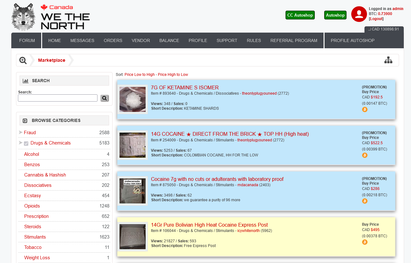Open the admin username link
The width and height of the screenshot is (411, 263).
[x=398, y=9]
